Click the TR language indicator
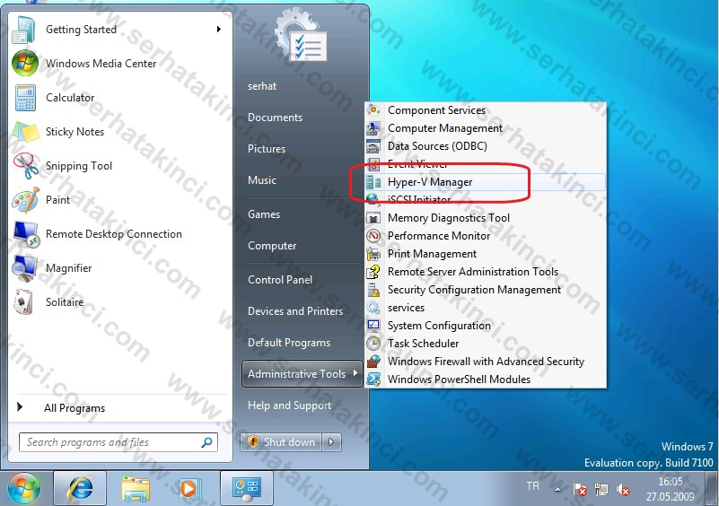This screenshot has height=506, width=719. pyautogui.click(x=533, y=486)
